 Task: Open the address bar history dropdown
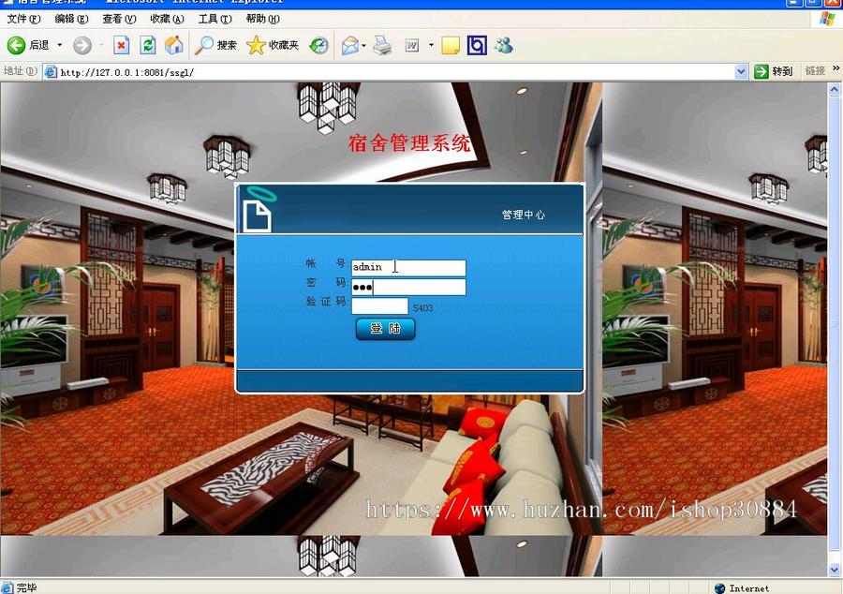point(740,70)
